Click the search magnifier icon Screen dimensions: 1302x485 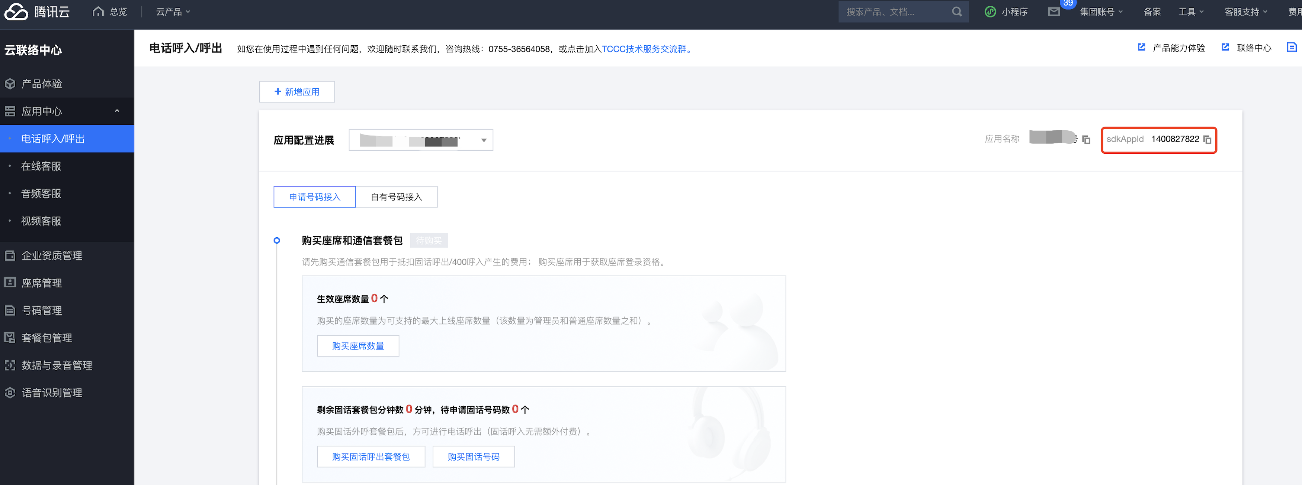956,12
